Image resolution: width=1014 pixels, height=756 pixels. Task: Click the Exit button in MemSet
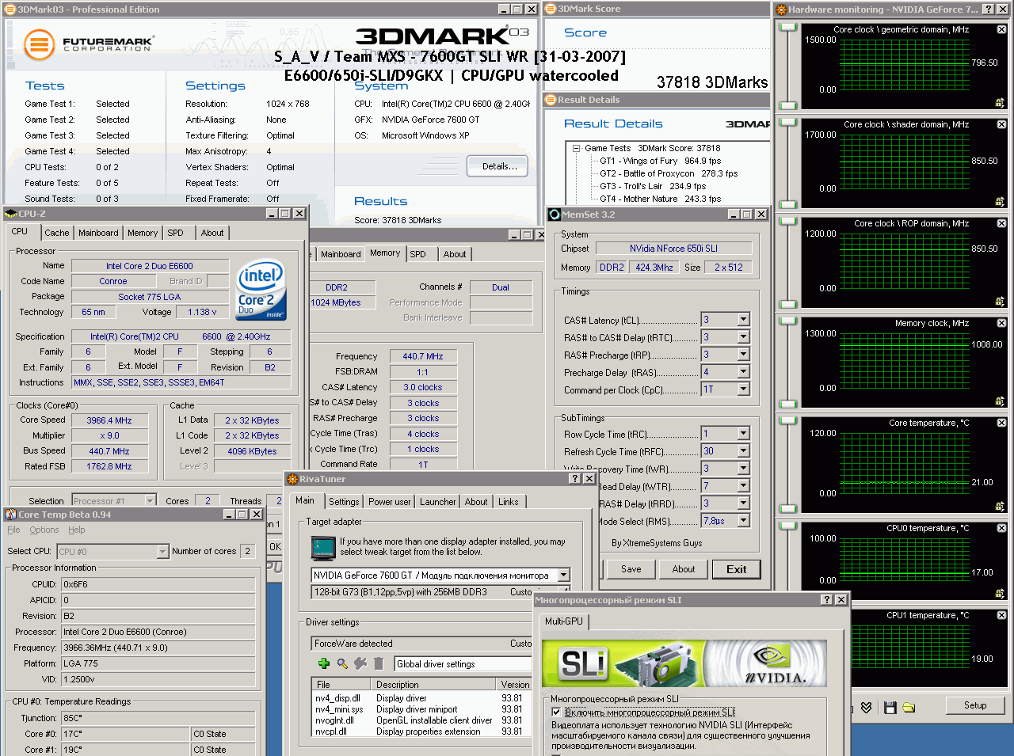point(737,569)
